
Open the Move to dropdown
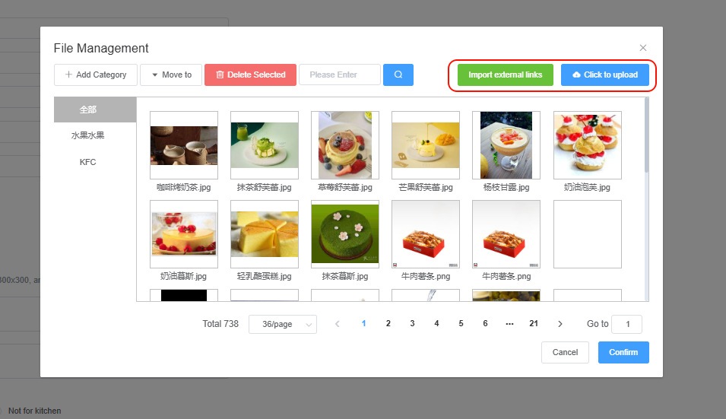coord(171,75)
